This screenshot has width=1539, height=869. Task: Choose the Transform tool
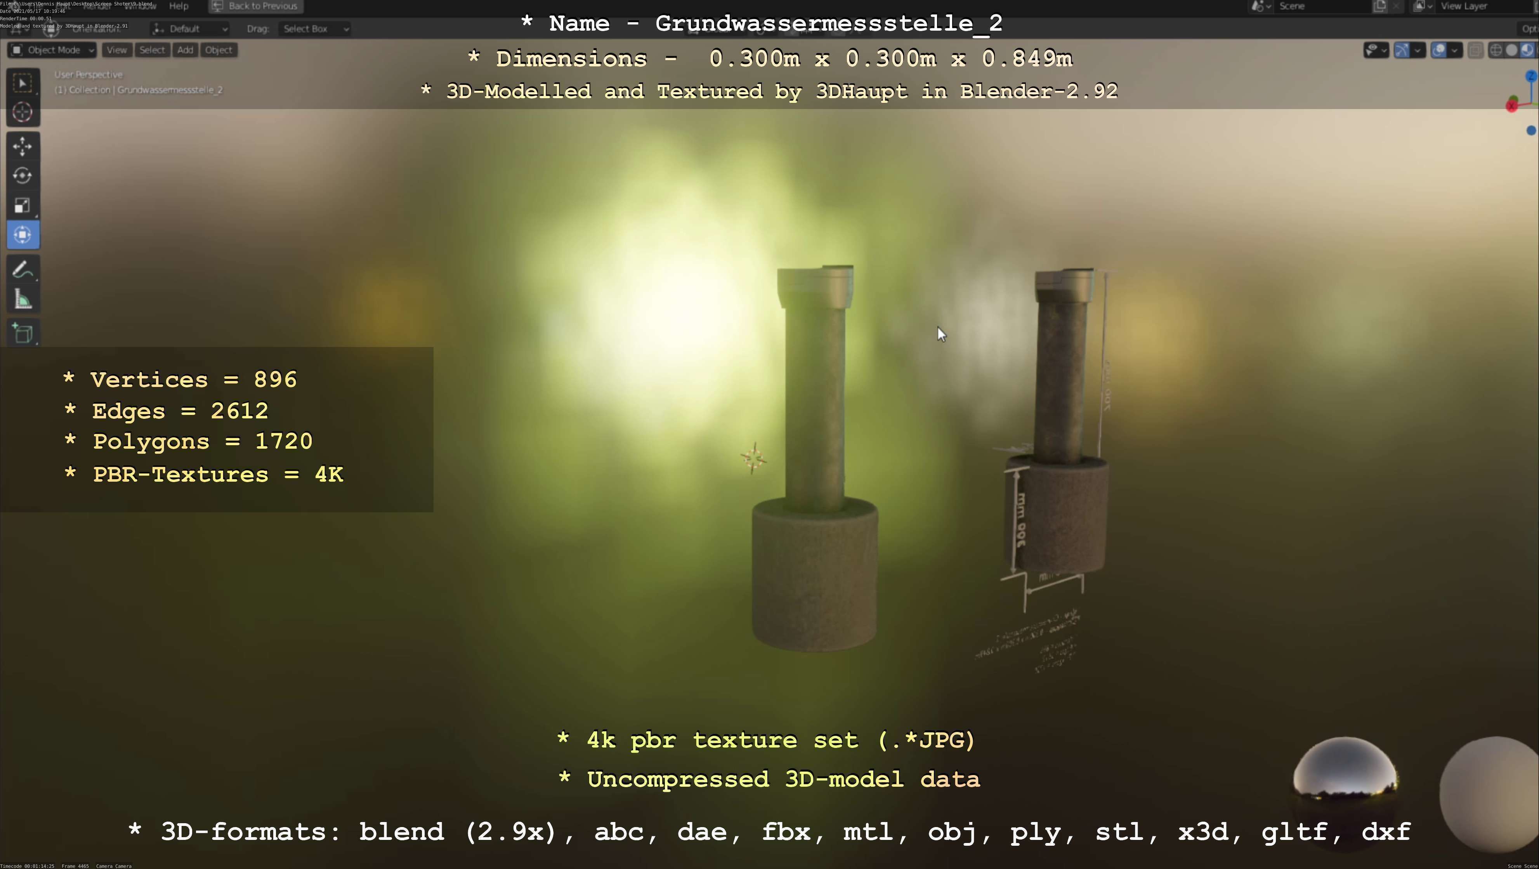23,235
